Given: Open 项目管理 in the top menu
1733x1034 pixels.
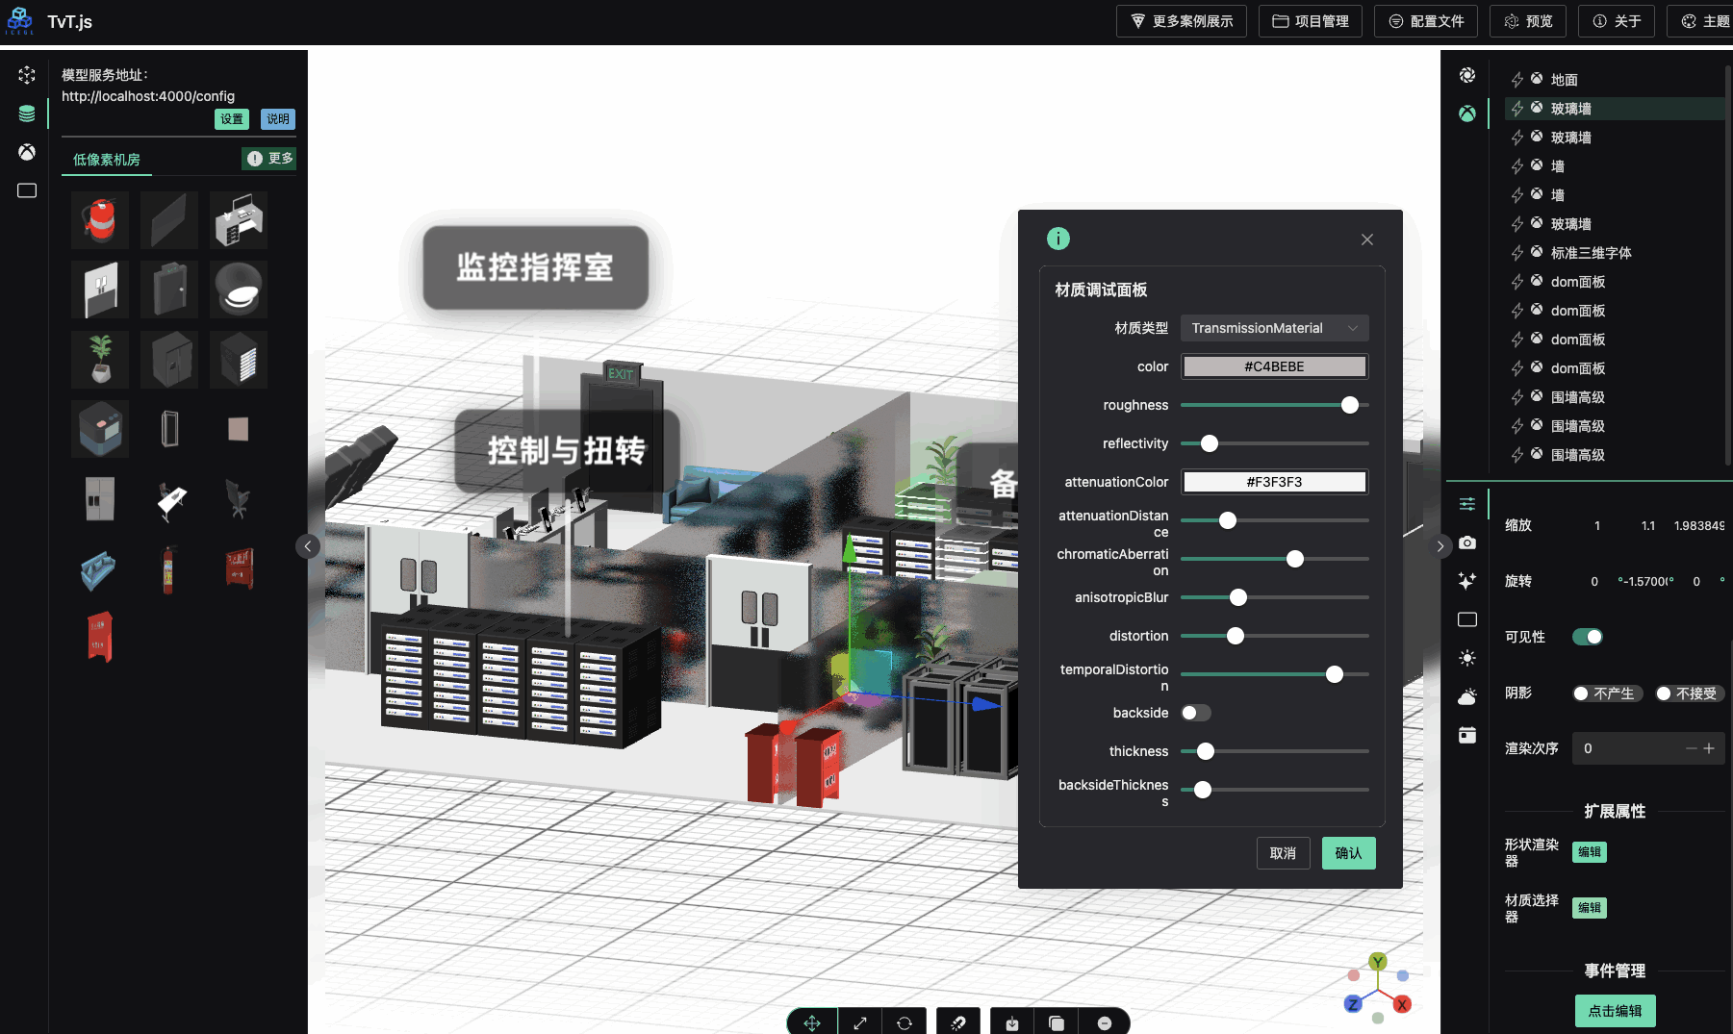Looking at the screenshot, I should pyautogui.click(x=1310, y=21).
